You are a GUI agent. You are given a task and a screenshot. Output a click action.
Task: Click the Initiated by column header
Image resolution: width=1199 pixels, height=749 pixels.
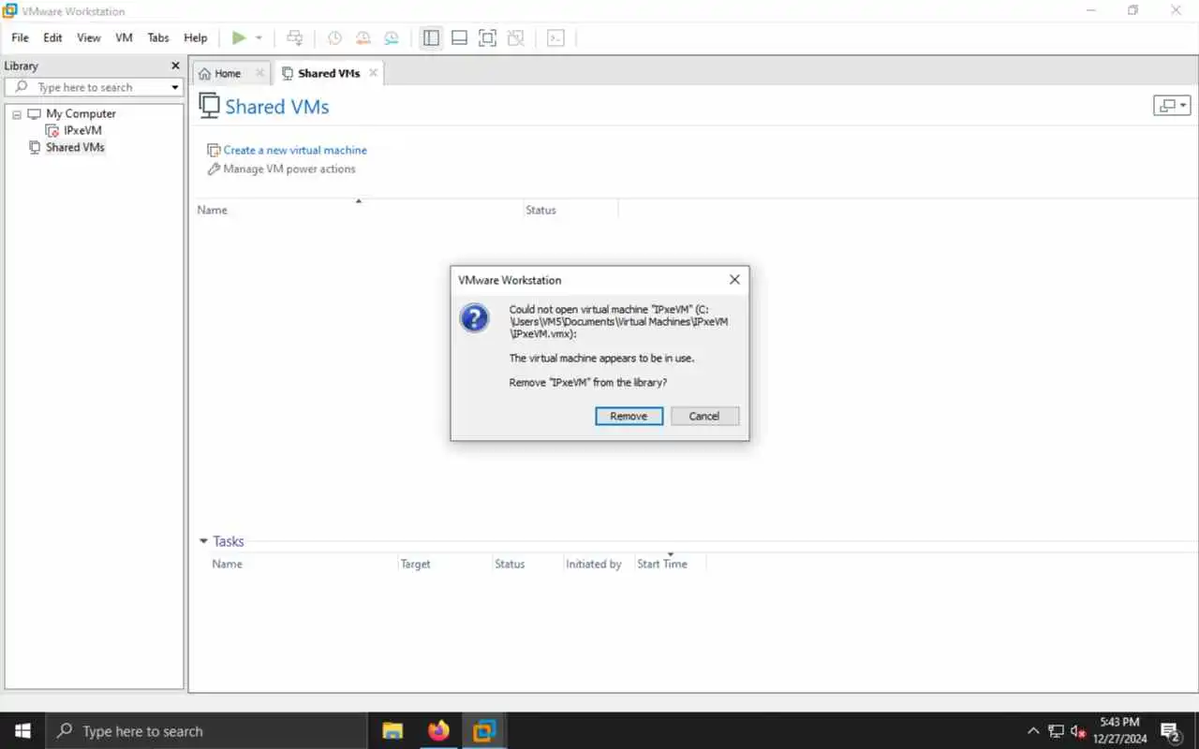click(594, 564)
